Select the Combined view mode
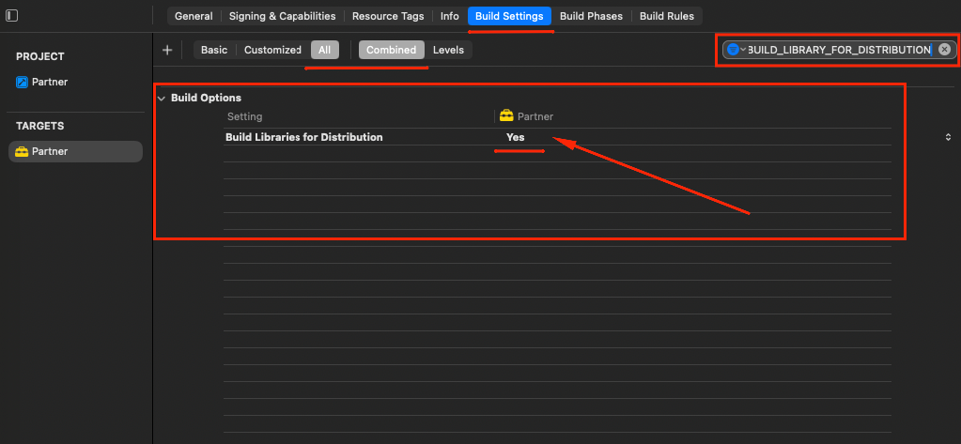Image resolution: width=961 pixels, height=444 pixels. pyautogui.click(x=391, y=50)
